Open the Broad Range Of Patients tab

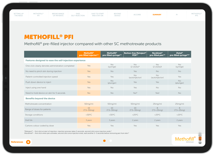coord(58,15)
